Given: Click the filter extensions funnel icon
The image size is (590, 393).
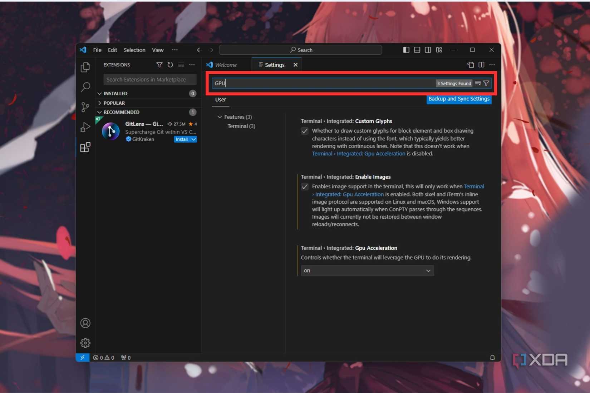Looking at the screenshot, I should click(159, 65).
